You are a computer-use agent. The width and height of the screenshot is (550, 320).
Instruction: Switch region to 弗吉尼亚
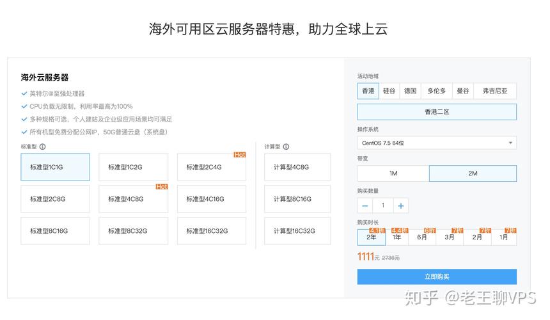pyautogui.click(x=495, y=91)
